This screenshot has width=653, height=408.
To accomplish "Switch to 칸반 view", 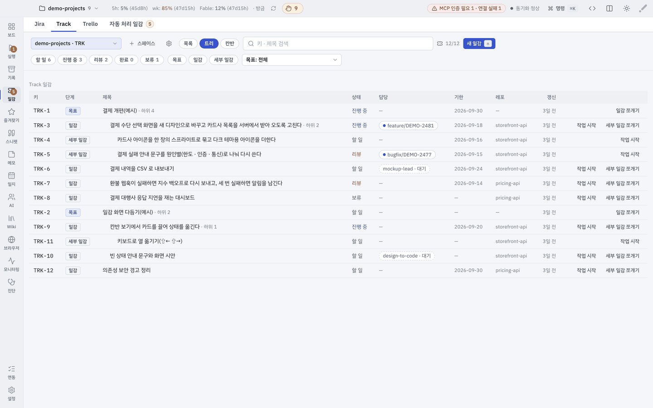I will (230, 44).
